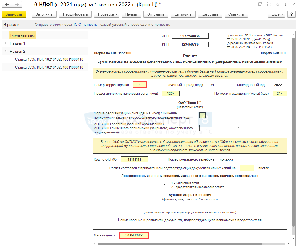Click the signer type code box 1
Viewport: 297px width, 247px height.
[165, 185]
